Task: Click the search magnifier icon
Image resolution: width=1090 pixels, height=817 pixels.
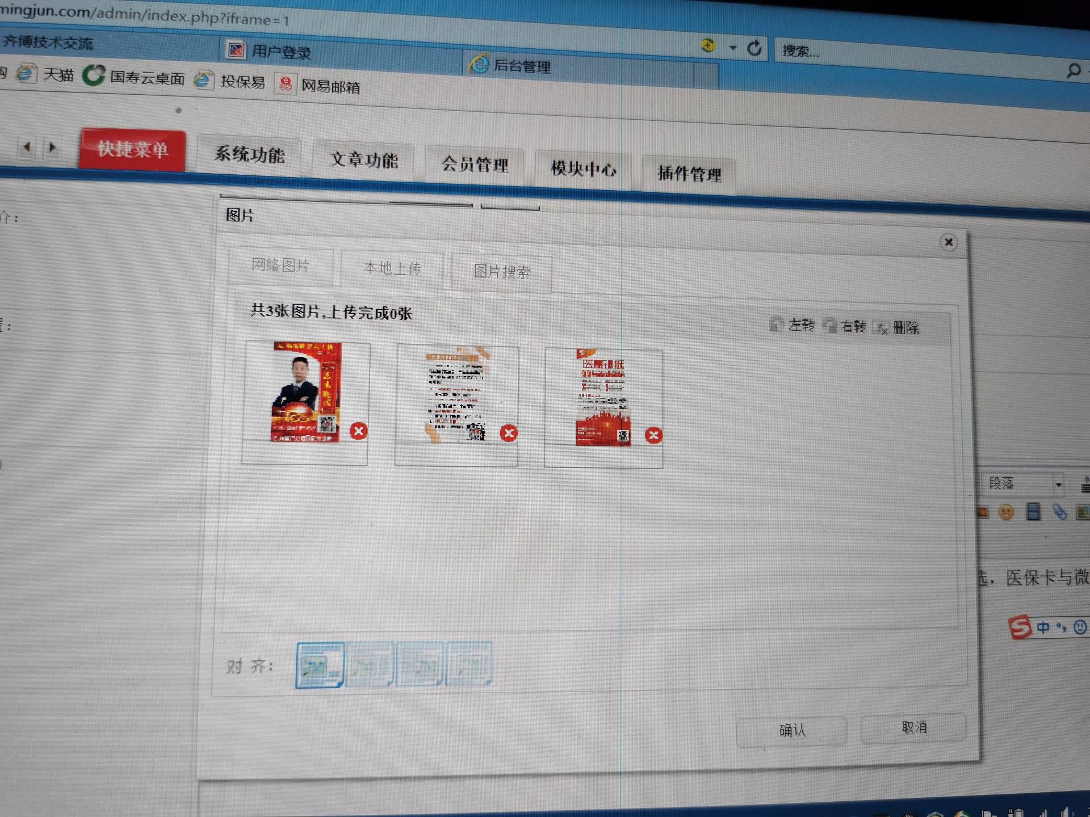Action: 1073,71
